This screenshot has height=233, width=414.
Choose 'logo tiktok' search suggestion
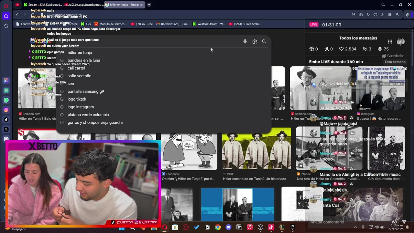(x=163, y=99)
